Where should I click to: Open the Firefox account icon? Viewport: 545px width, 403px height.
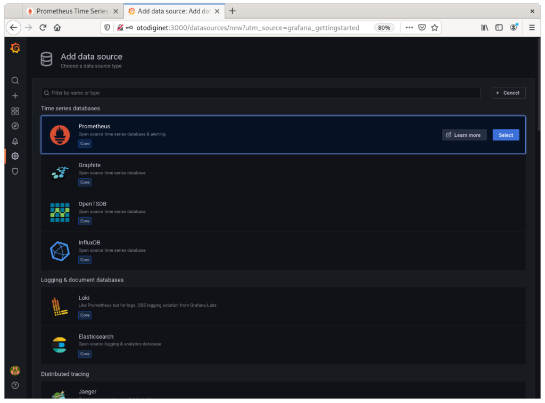click(514, 28)
